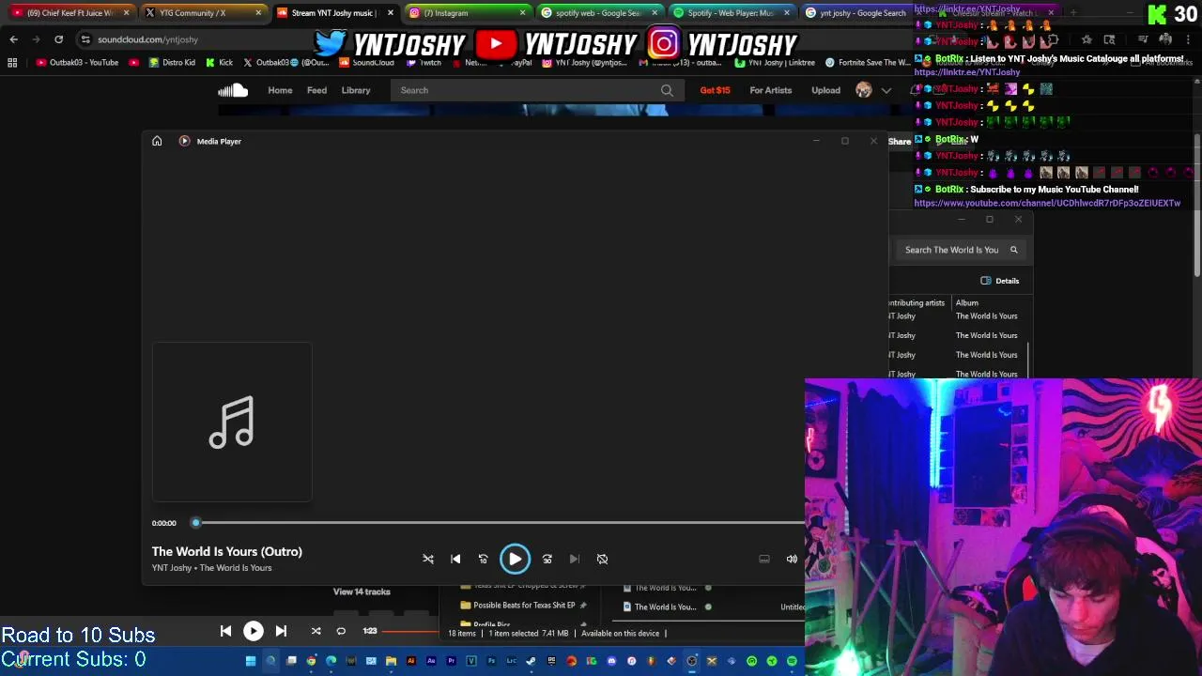The image size is (1202, 676).
Task: Open the Kick bookmark
Action: [x=219, y=63]
